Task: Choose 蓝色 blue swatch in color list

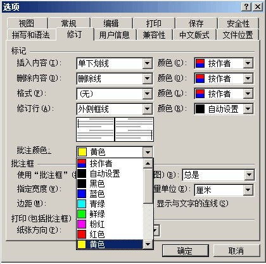Action: [110, 194]
